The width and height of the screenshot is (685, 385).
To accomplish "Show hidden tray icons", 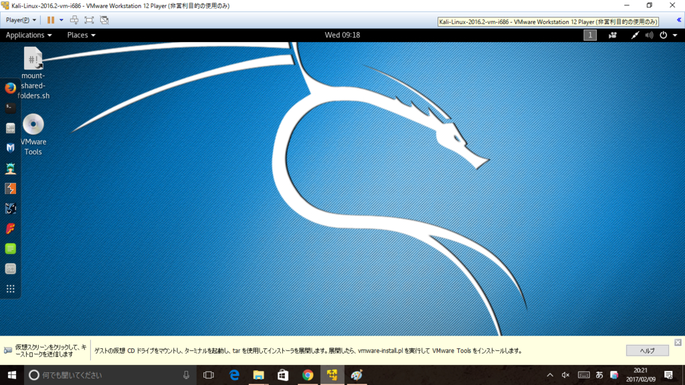I will [x=550, y=375].
